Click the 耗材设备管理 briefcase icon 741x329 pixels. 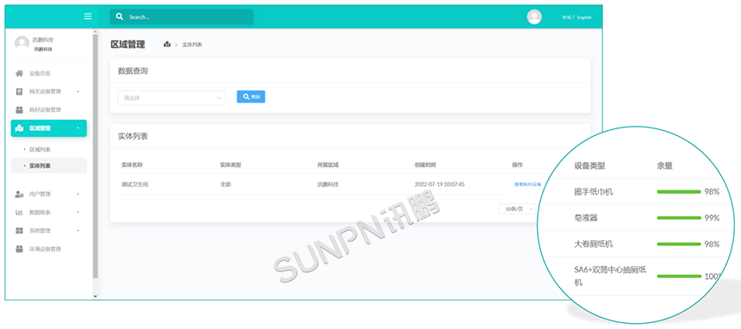pos(19,109)
